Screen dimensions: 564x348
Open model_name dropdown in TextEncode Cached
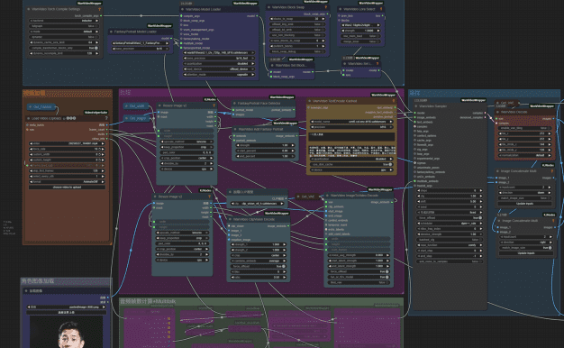[x=351, y=122]
